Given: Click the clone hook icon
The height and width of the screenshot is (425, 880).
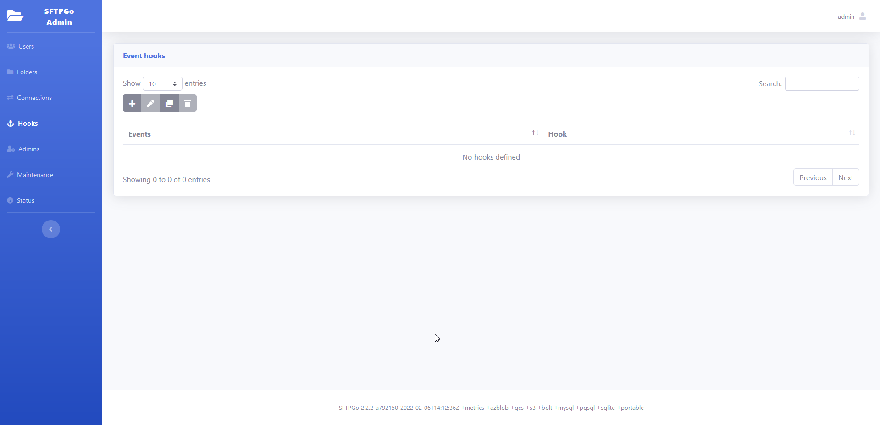Looking at the screenshot, I should pyautogui.click(x=169, y=103).
